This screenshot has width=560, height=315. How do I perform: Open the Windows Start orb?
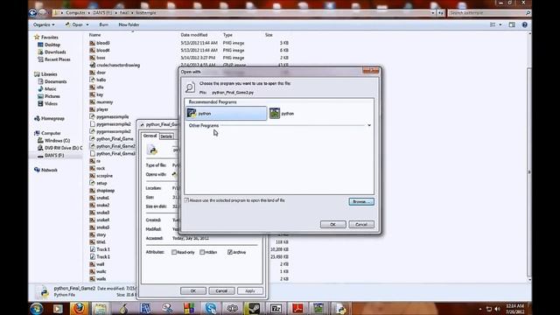point(37,309)
